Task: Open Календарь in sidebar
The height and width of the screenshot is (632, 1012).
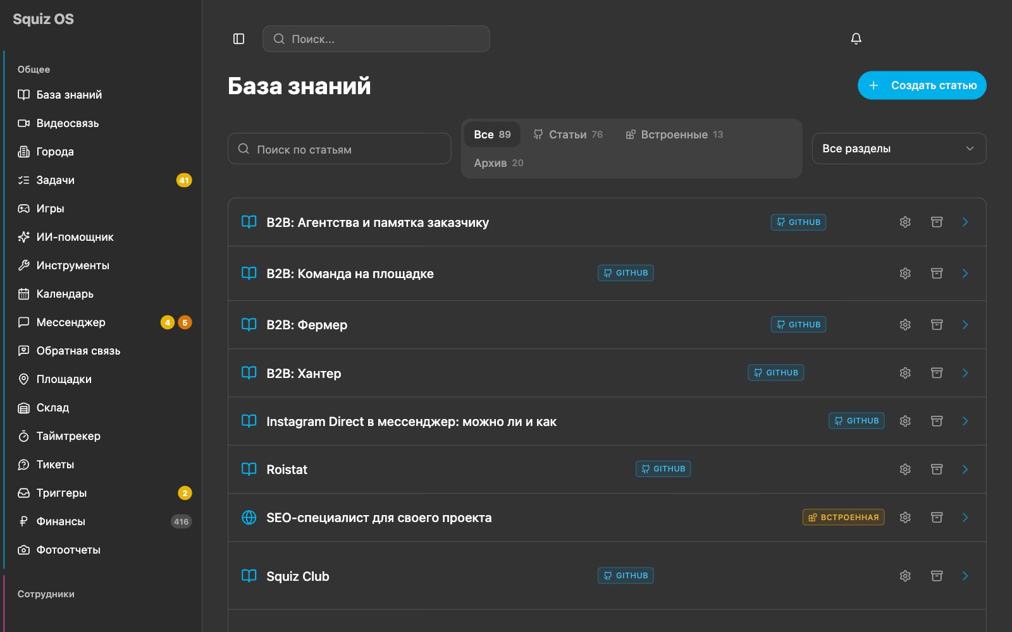Action: click(x=101, y=294)
